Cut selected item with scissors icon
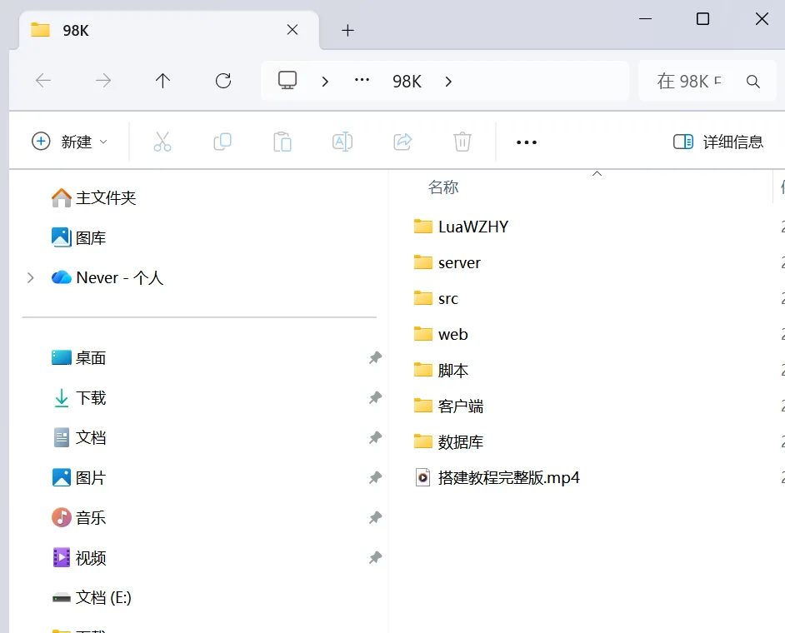The height and width of the screenshot is (633, 785). (x=162, y=142)
